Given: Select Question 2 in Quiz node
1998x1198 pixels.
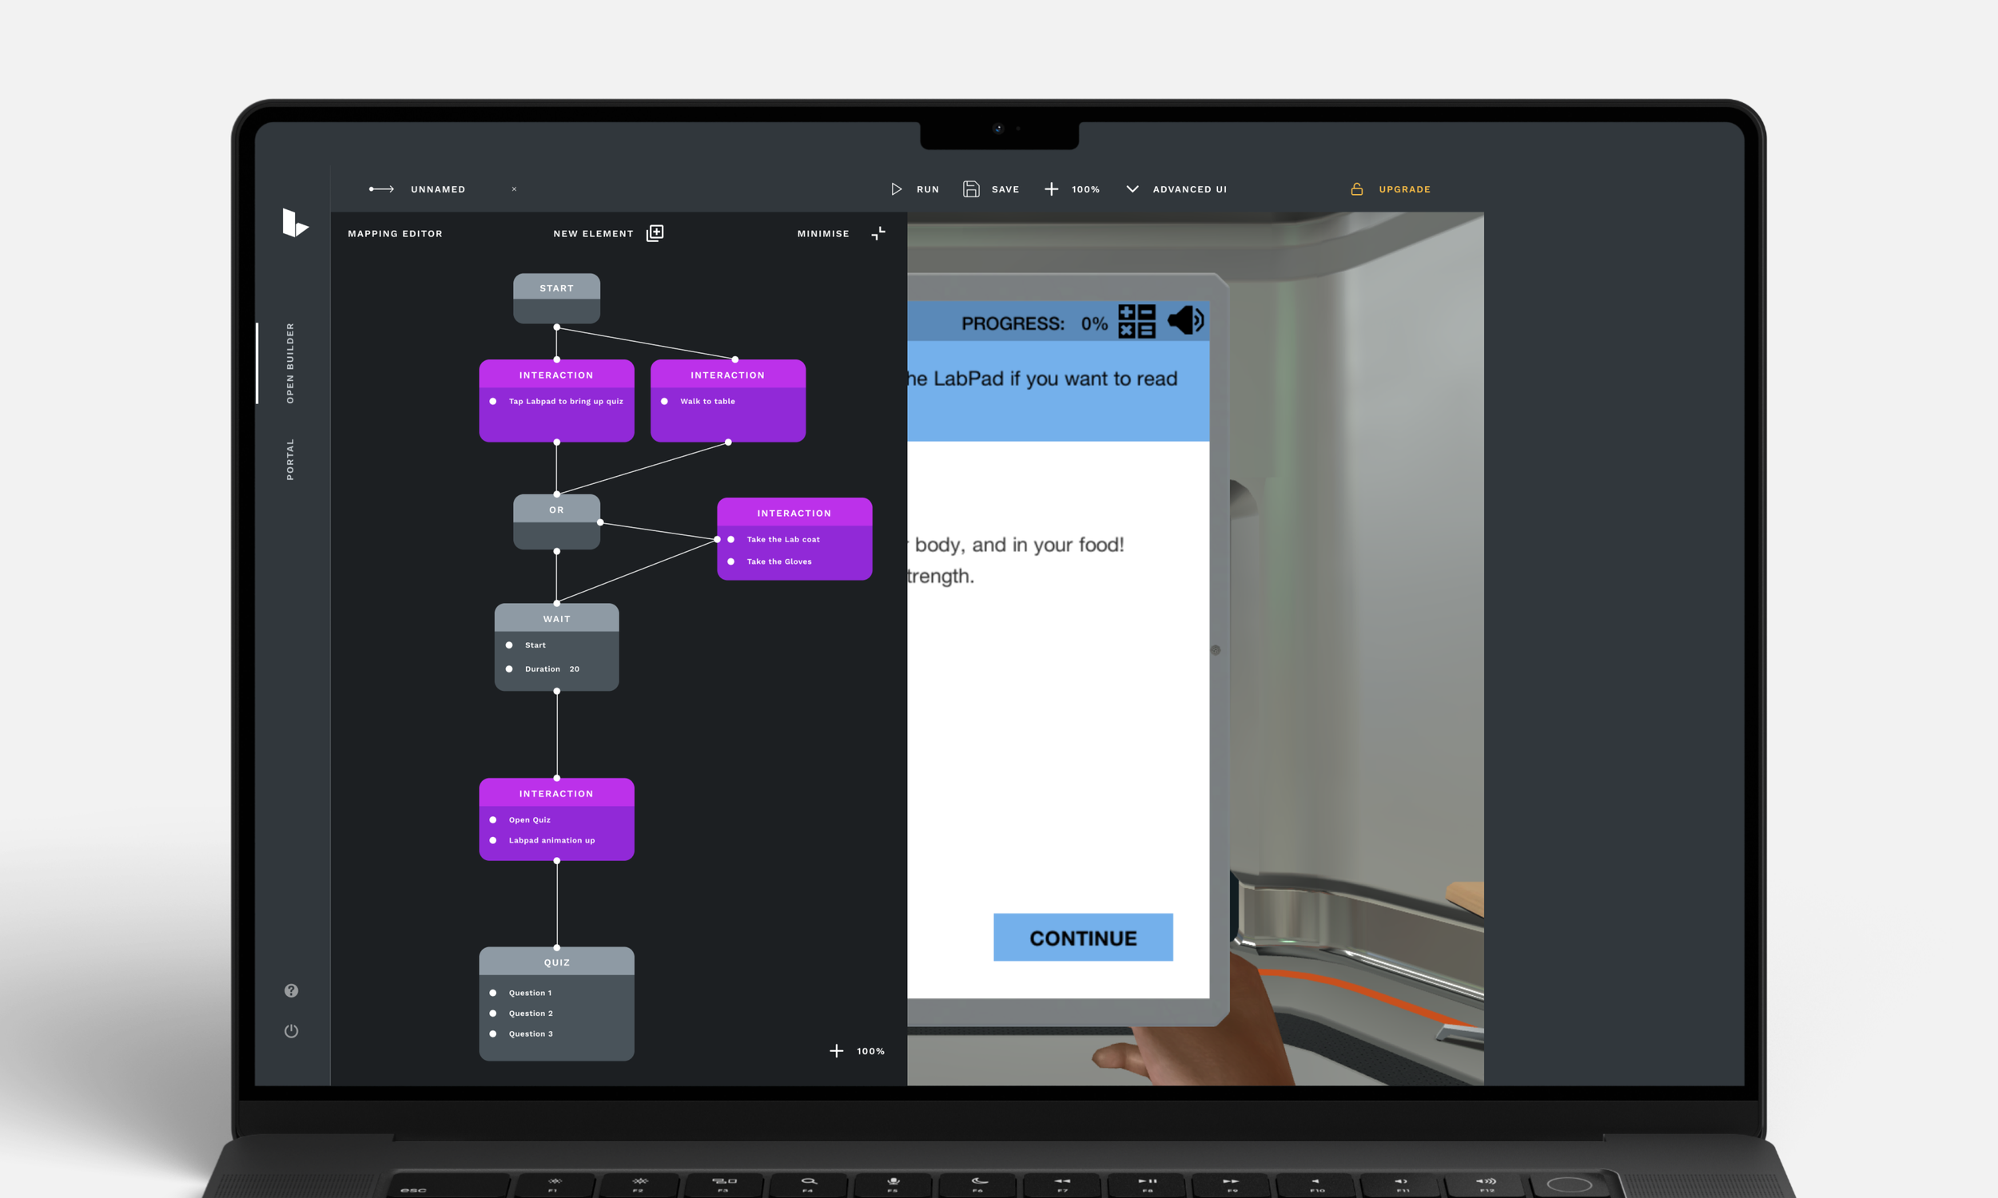Looking at the screenshot, I should coord(531,1014).
